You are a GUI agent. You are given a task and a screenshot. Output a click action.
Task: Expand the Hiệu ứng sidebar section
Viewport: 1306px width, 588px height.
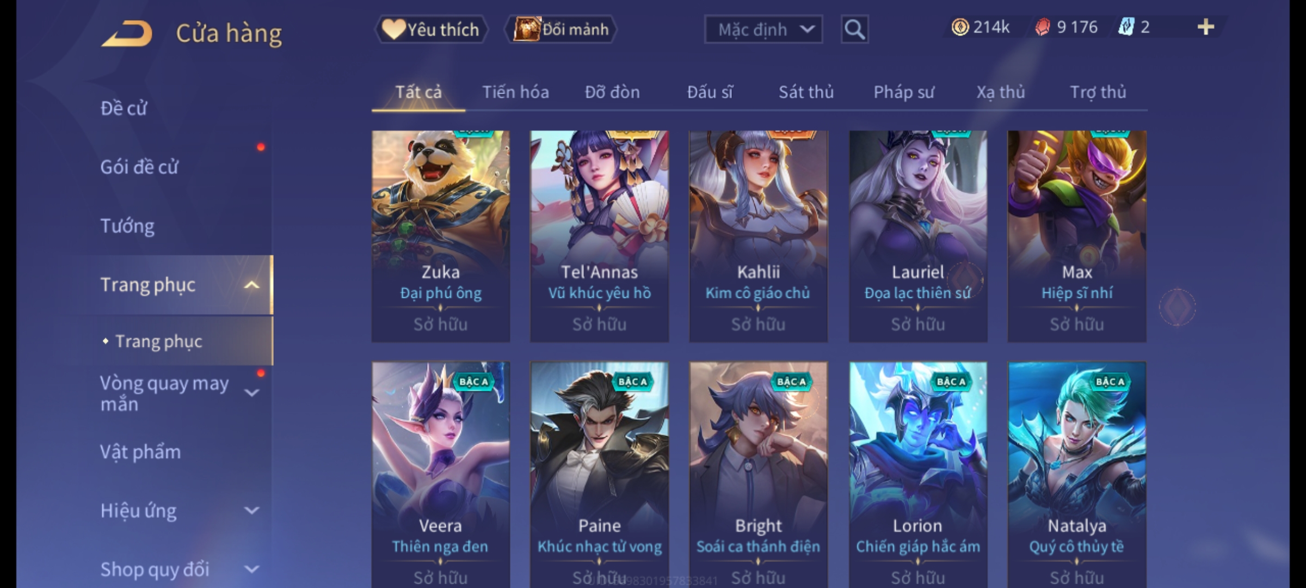251,511
